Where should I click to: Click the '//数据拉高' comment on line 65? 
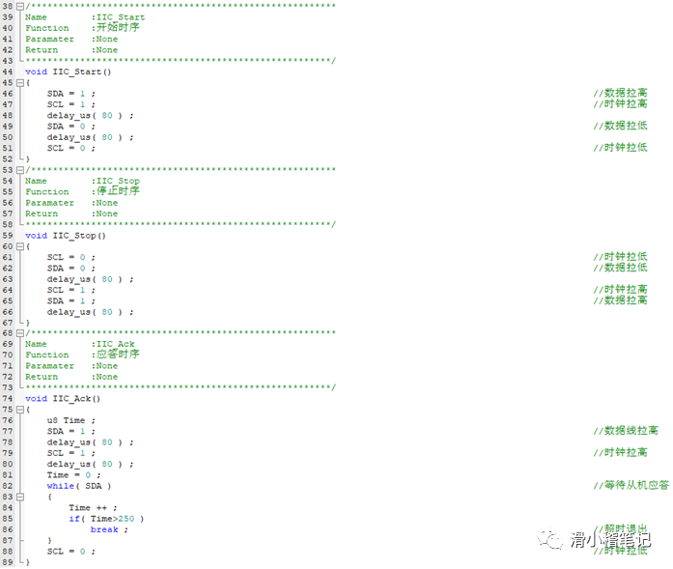pos(620,300)
